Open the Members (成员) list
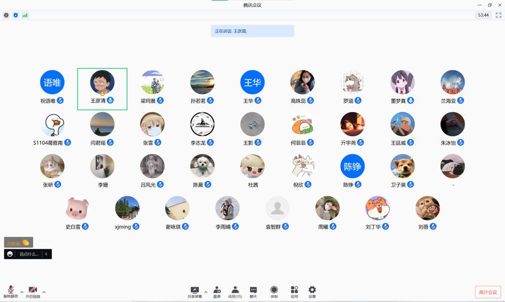 [235, 292]
